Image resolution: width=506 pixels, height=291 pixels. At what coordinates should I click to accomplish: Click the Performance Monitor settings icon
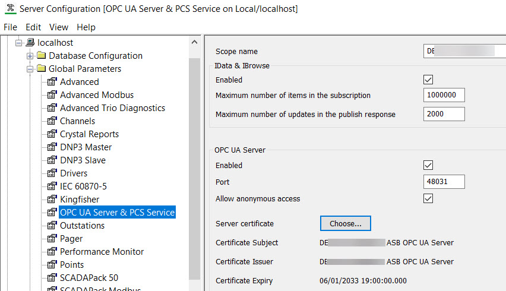pos(52,251)
